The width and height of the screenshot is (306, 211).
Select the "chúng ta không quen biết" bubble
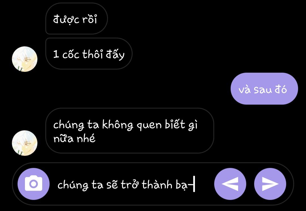pos(129,131)
